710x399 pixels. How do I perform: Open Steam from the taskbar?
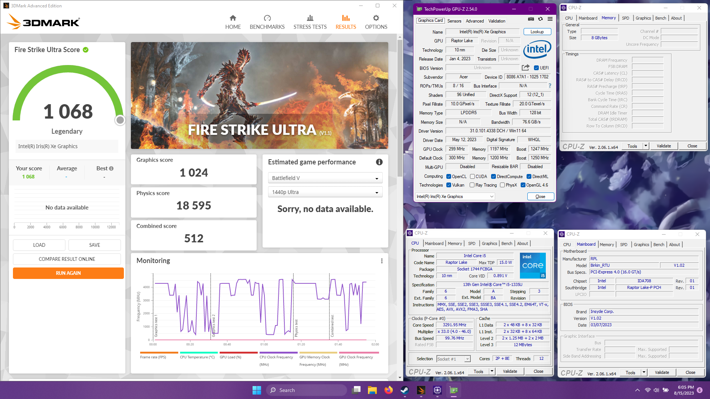(x=405, y=390)
